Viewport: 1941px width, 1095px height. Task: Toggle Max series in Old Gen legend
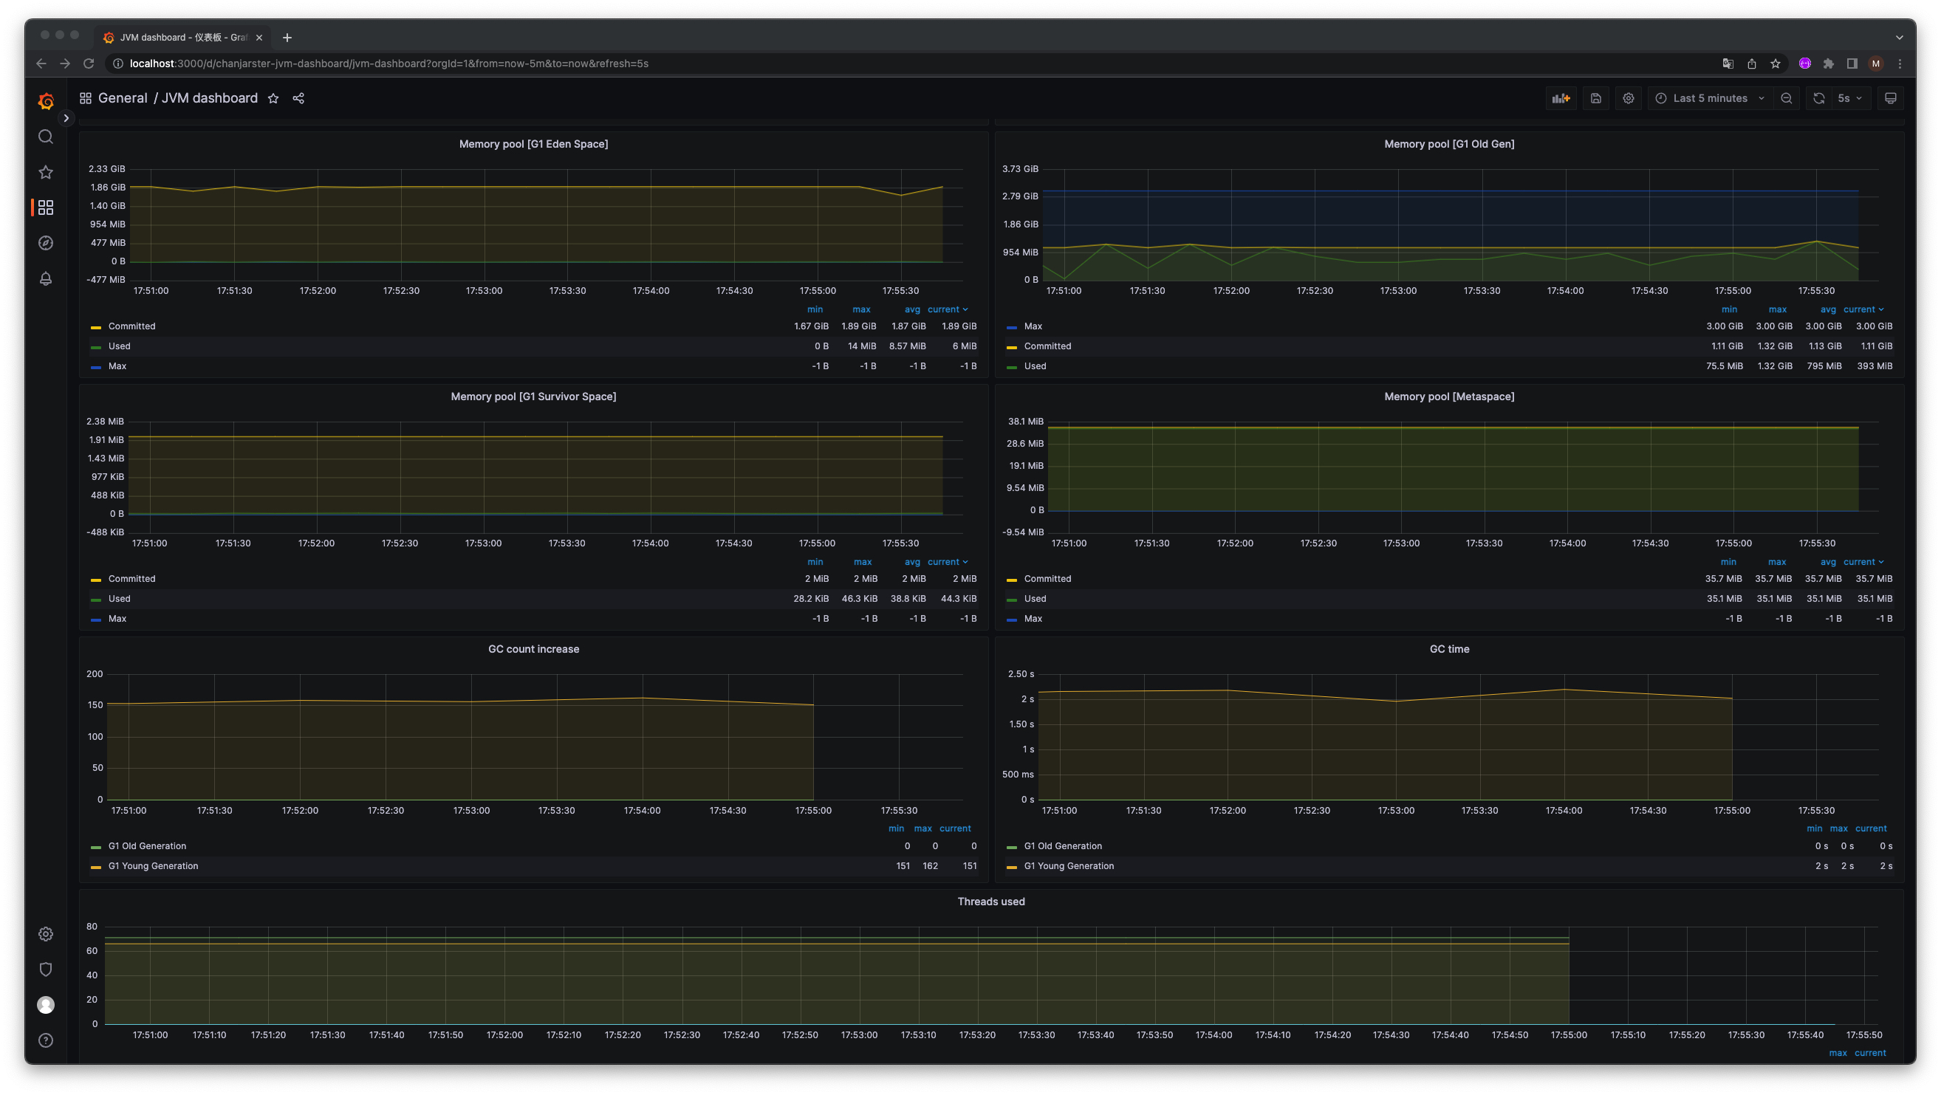(x=1033, y=326)
